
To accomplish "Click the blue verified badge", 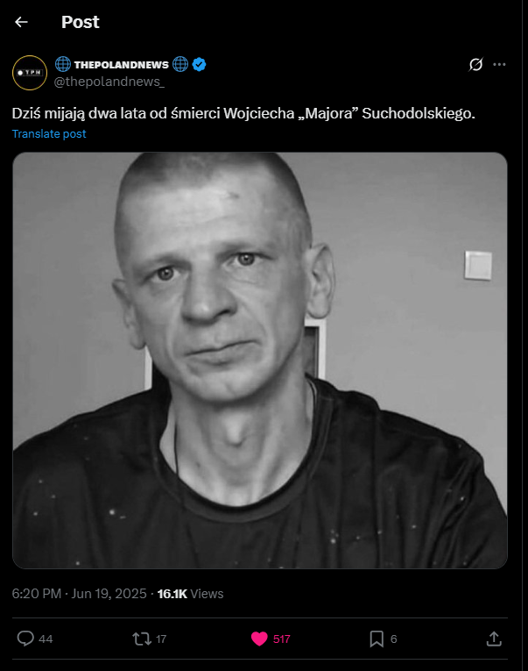I will point(199,65).
